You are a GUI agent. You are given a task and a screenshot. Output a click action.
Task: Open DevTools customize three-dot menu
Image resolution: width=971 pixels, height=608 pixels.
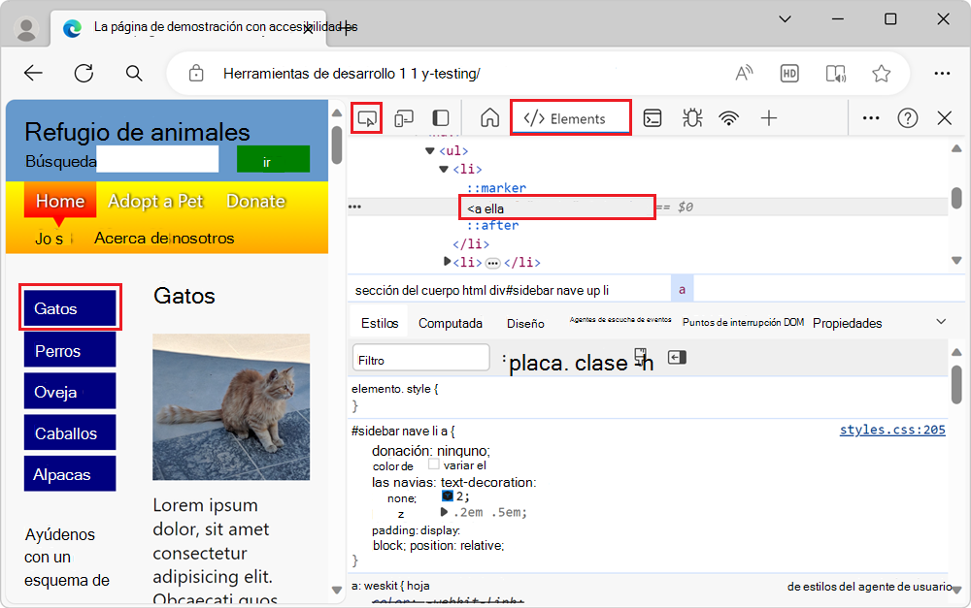coord(871,117)
